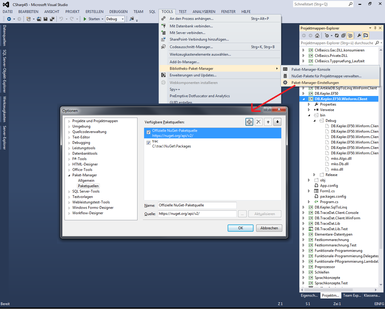385x309 pixels.
Task: Select Erweiterungen und Updates menu entry
Action: tap(193, 75)
